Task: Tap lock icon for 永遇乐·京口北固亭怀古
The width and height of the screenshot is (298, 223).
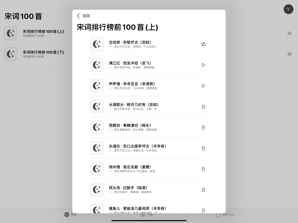Action: (203, 148)
